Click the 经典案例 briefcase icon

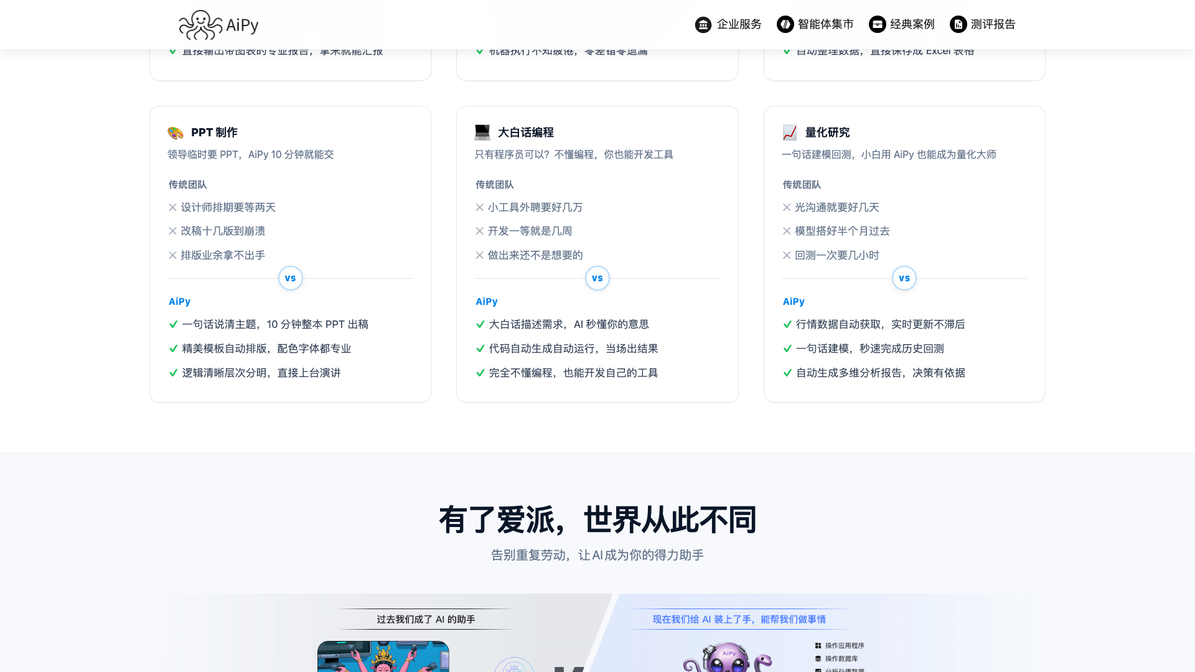pos(877,24)
